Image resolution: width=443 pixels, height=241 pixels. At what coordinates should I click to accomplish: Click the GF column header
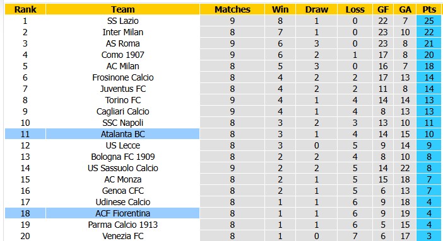click(x=383, y=9)
